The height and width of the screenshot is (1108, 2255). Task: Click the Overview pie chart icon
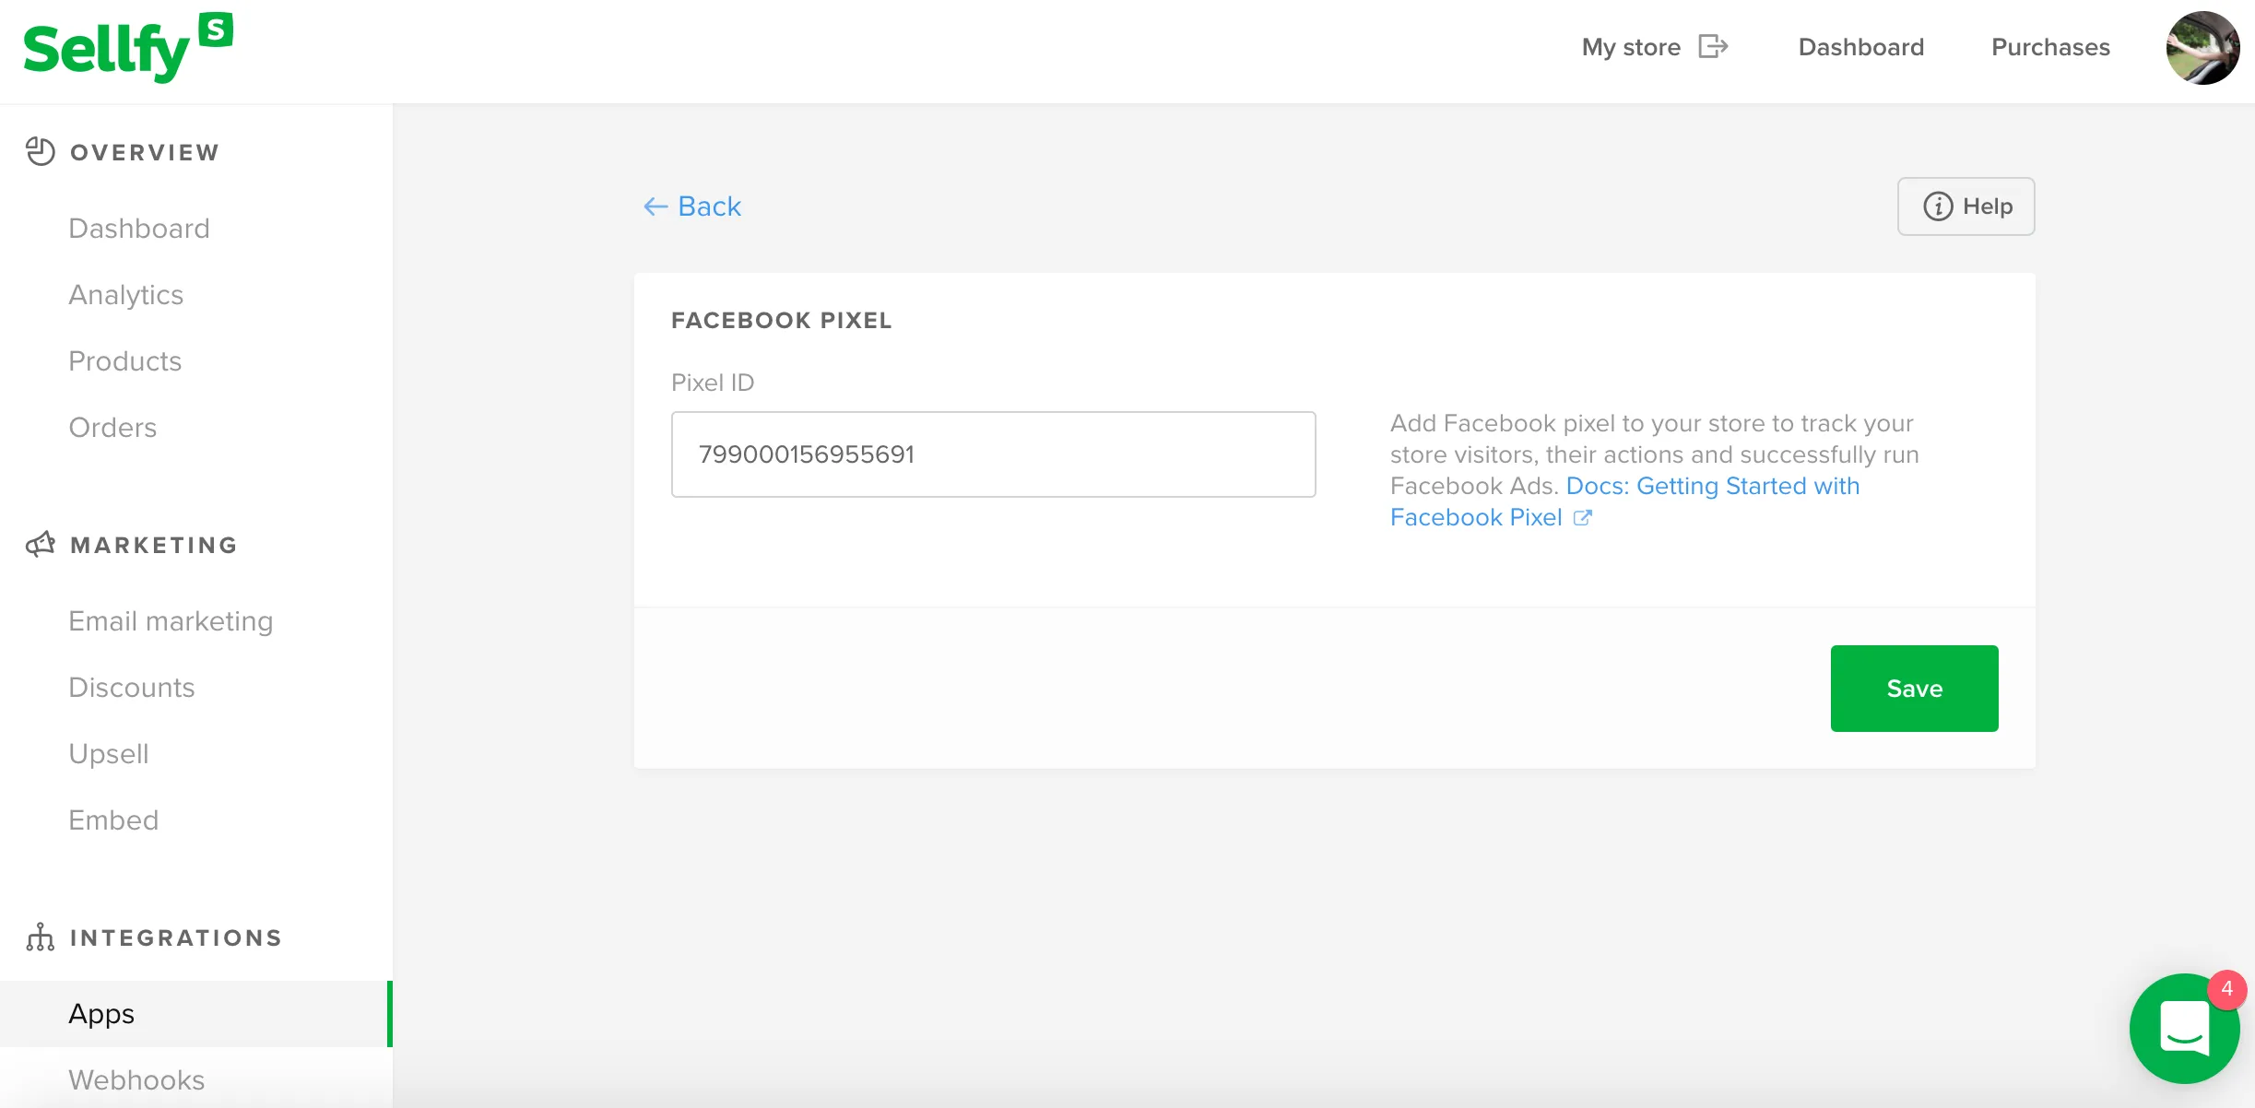pos(41,151)
